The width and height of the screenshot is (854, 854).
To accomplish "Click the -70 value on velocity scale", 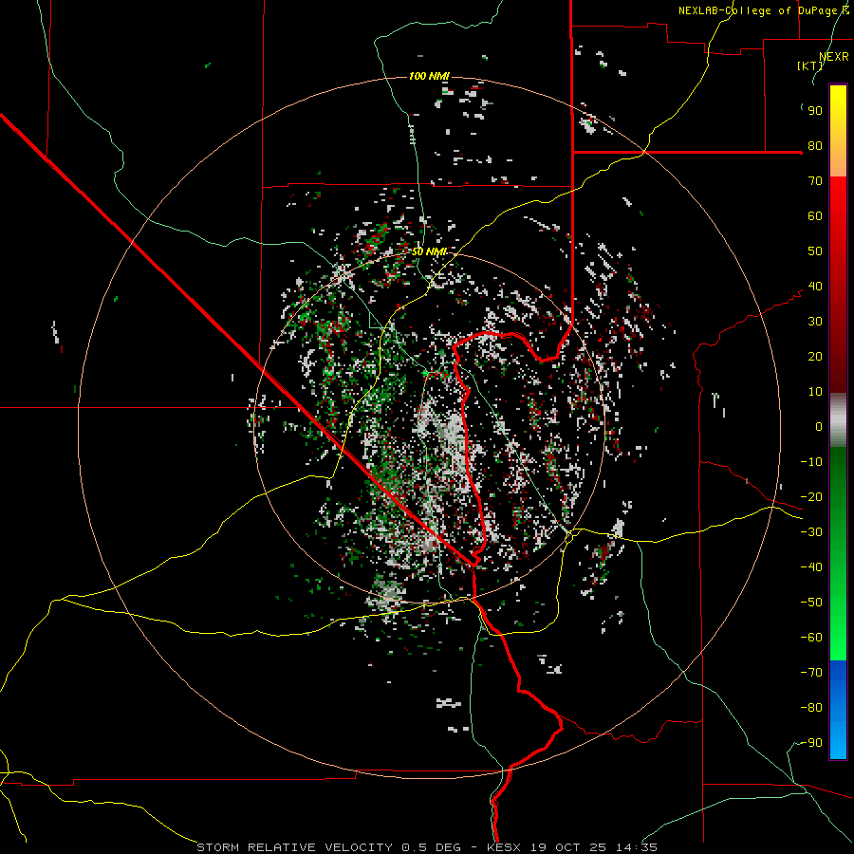I will (x=811, y=673).
